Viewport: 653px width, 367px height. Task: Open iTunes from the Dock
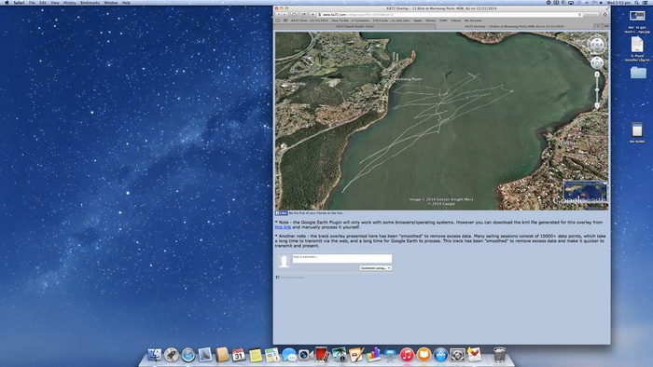(407, 355)
